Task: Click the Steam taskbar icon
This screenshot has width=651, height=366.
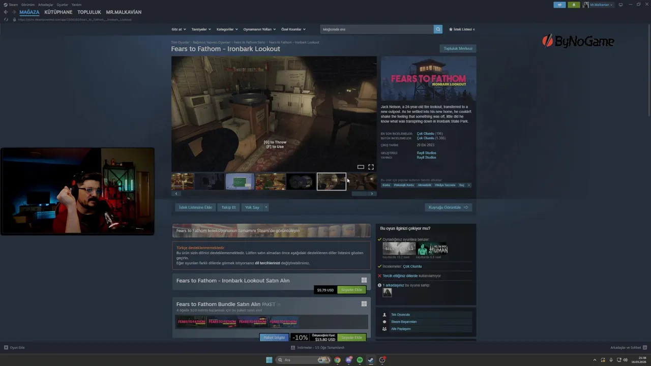Action: 371,360
